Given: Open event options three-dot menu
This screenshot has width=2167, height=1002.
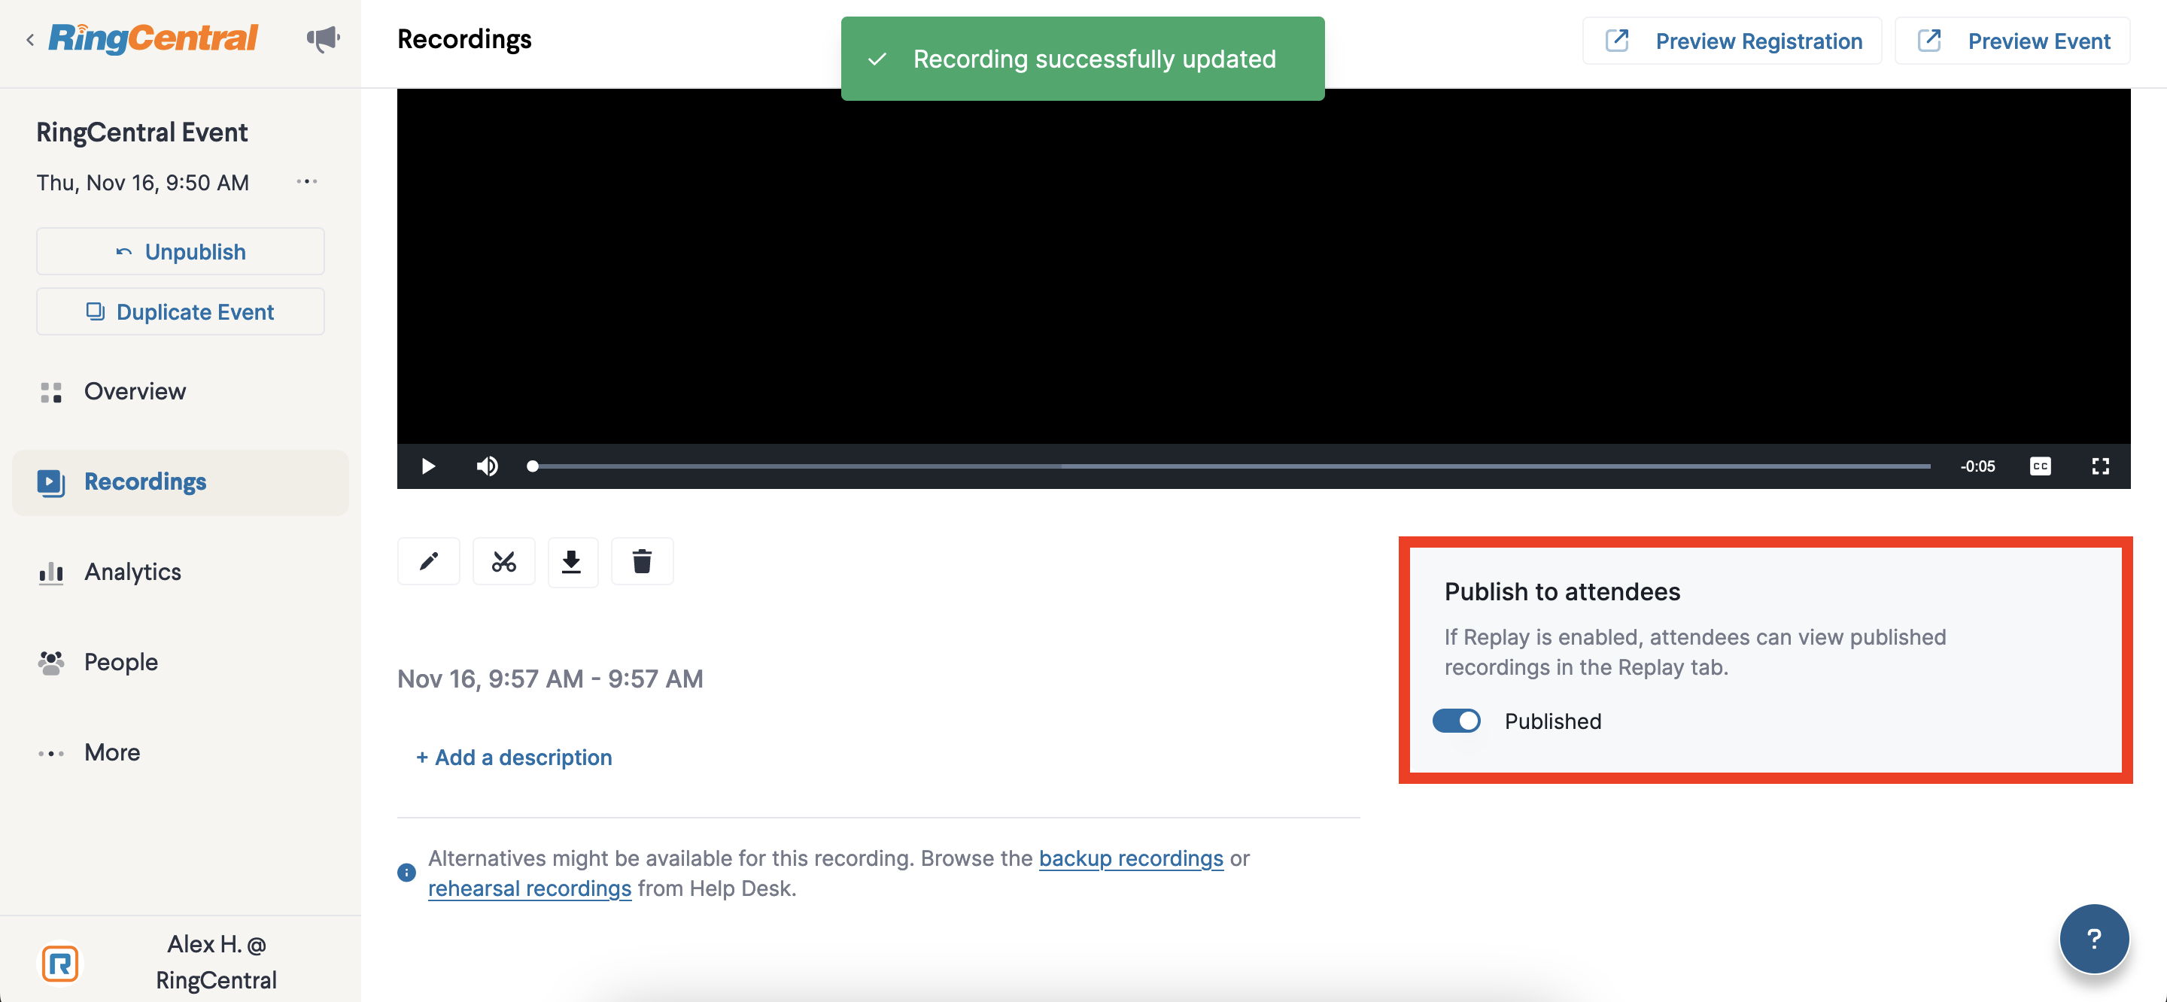Looking at the screenshot, I should click(306, 182).
